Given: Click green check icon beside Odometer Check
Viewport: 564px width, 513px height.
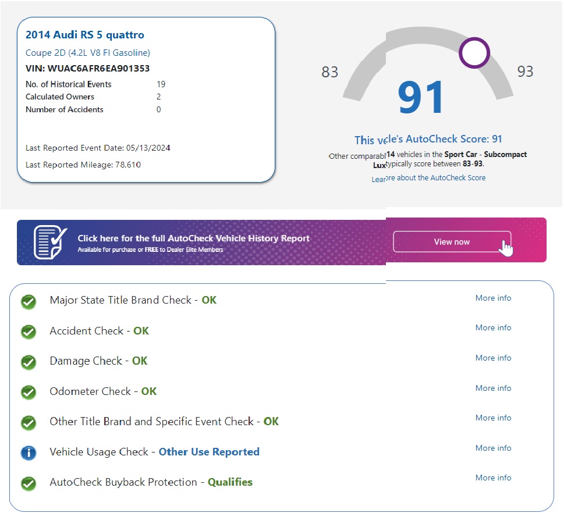Looking at the screenshot, I should click(29, 393).
